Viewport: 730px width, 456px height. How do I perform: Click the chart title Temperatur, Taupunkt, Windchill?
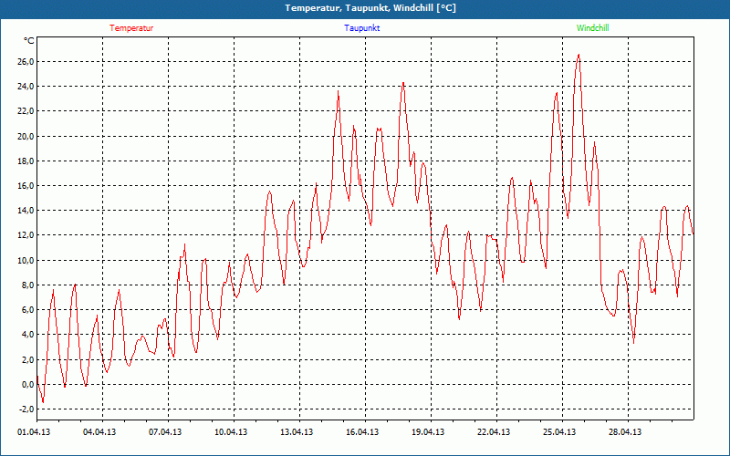point(370,8)
